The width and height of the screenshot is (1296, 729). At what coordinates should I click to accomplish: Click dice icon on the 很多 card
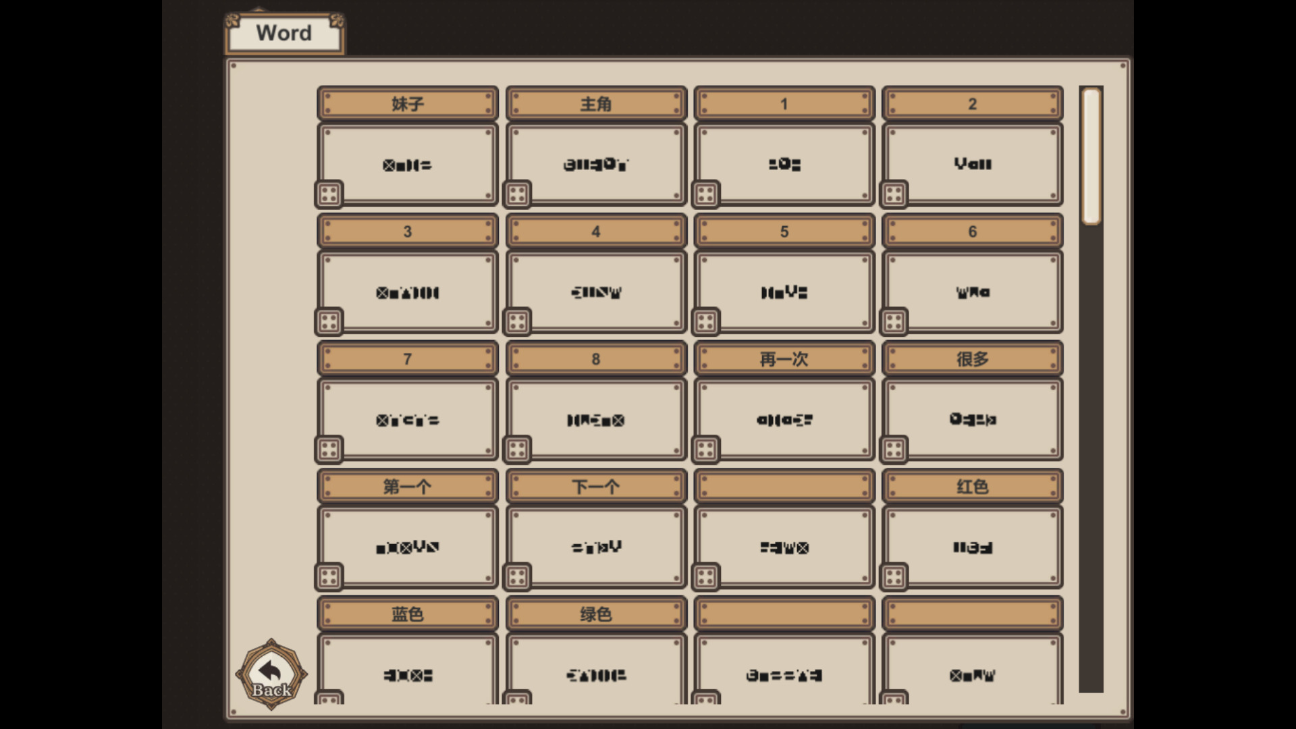[x=894, y=450]
